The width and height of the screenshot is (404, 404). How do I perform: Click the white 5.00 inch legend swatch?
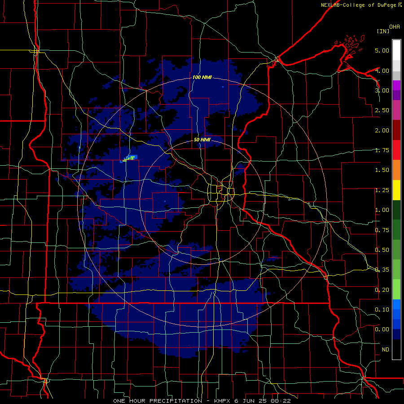tap(396, 50)
